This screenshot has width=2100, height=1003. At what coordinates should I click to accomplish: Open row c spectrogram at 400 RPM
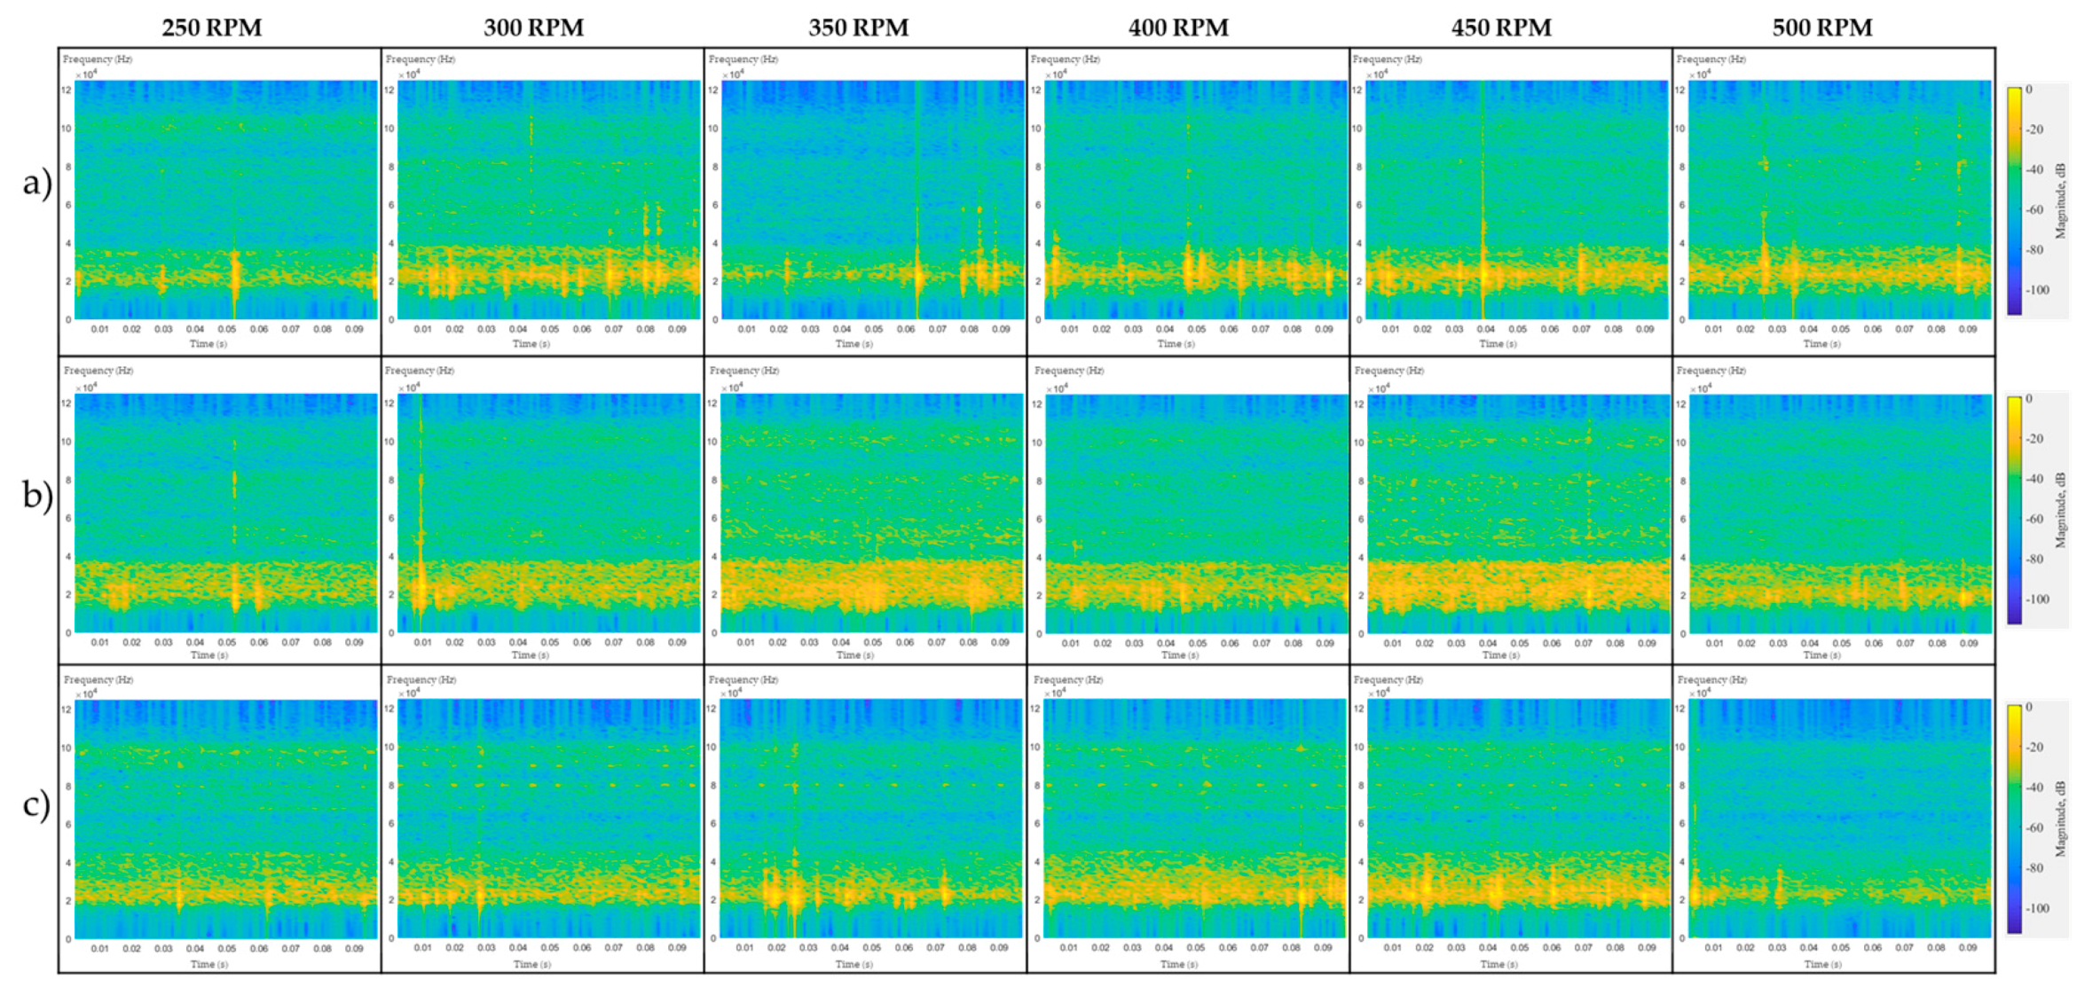click(x=1194, y=819)
